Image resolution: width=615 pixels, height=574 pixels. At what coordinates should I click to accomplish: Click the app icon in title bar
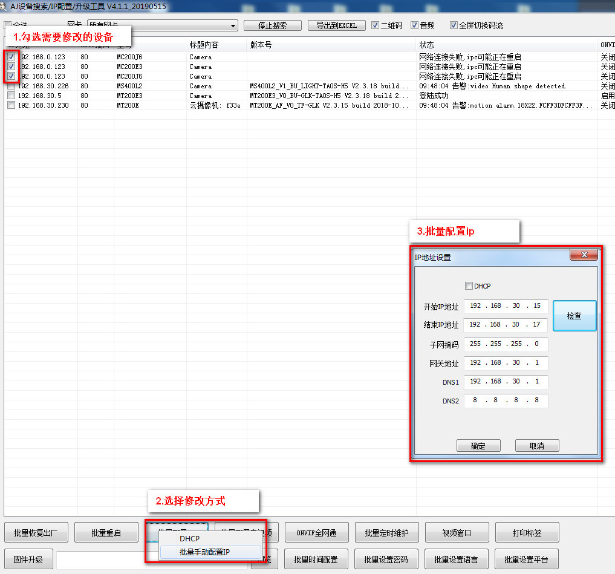tap(5, 7)
